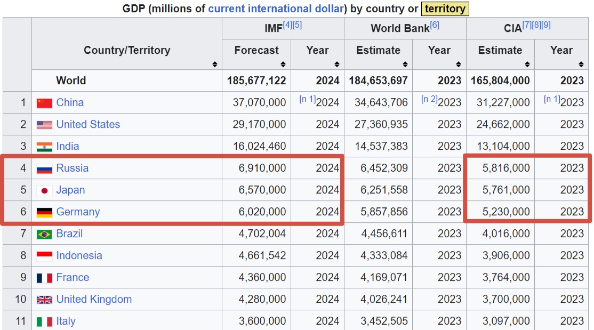Click the United States flag icon
The width and height of the screenshot is (594, 330).
pyautogui.click(x=44, y=125)
